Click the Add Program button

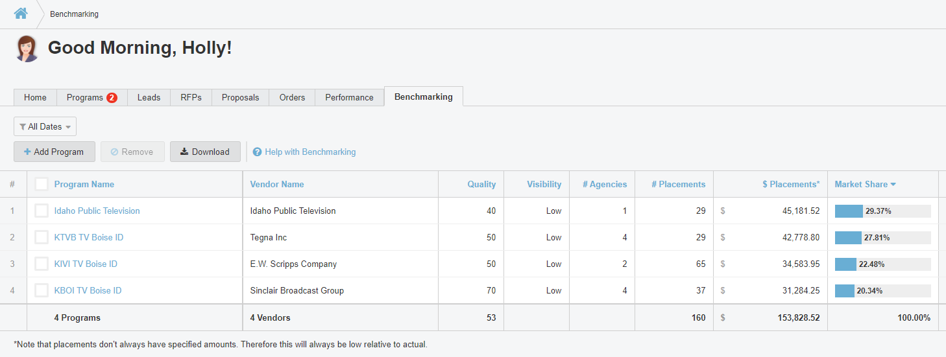[x=55, y=152]
